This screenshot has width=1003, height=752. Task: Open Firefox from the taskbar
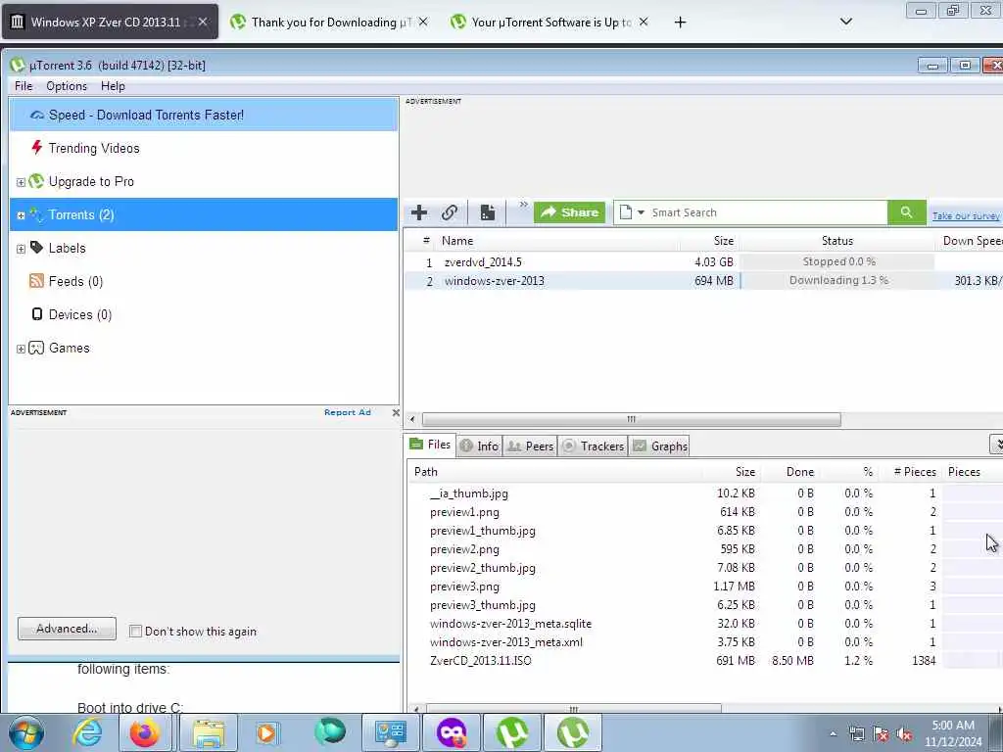tap(145, 732)
